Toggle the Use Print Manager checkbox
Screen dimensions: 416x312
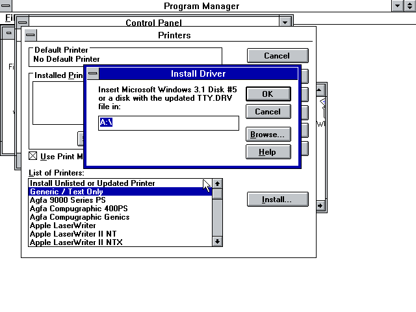click(x=33, y=156)
